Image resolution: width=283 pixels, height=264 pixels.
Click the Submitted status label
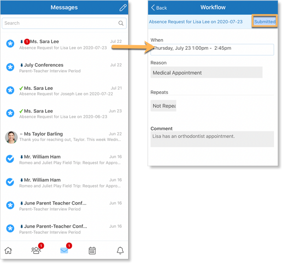[x=265, y=22]
